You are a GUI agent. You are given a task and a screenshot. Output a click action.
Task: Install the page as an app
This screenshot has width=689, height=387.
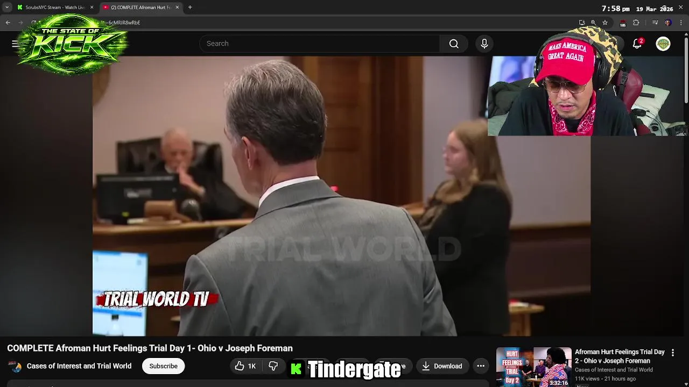(x=582, y=23)
